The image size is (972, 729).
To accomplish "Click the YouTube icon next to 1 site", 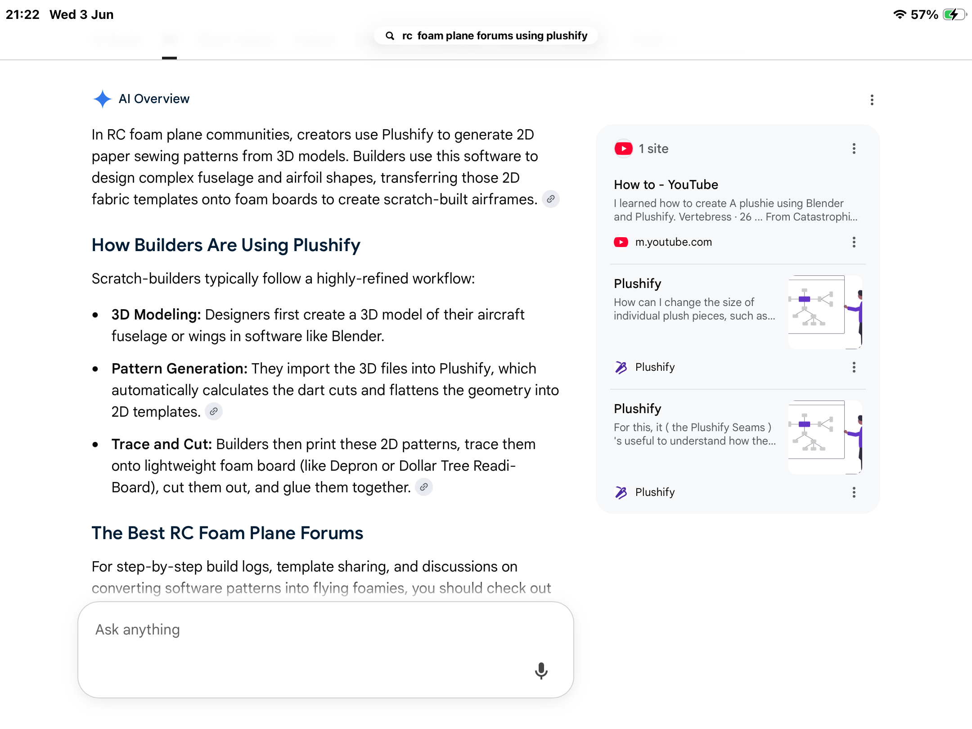I will [624, 148].
